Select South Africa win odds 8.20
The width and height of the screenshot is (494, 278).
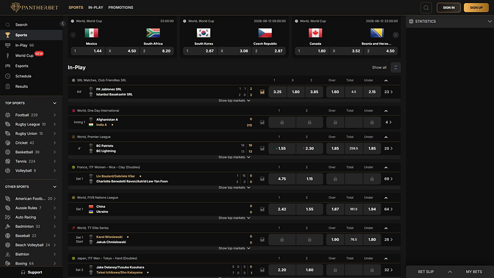[156, 51]
